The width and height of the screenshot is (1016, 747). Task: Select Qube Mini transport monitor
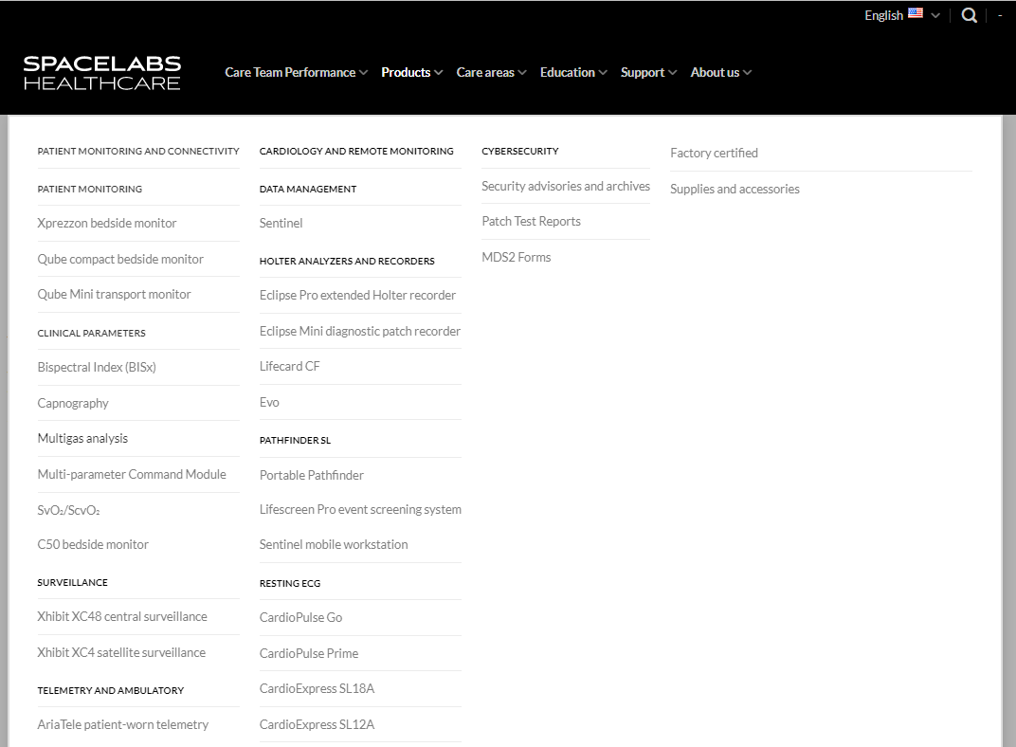[x=114, y=294]
